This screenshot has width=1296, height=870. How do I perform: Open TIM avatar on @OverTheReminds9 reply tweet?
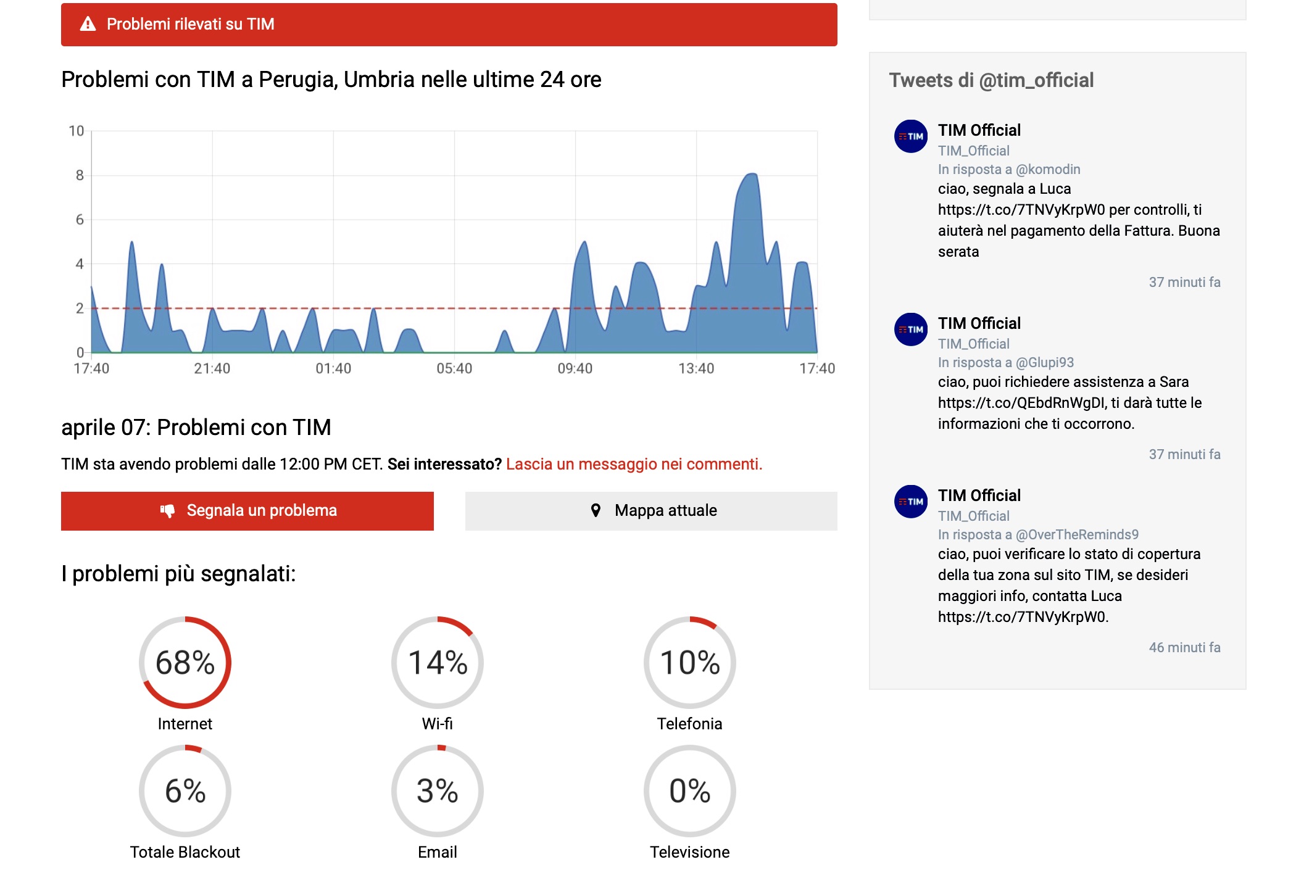click(911, 502)
